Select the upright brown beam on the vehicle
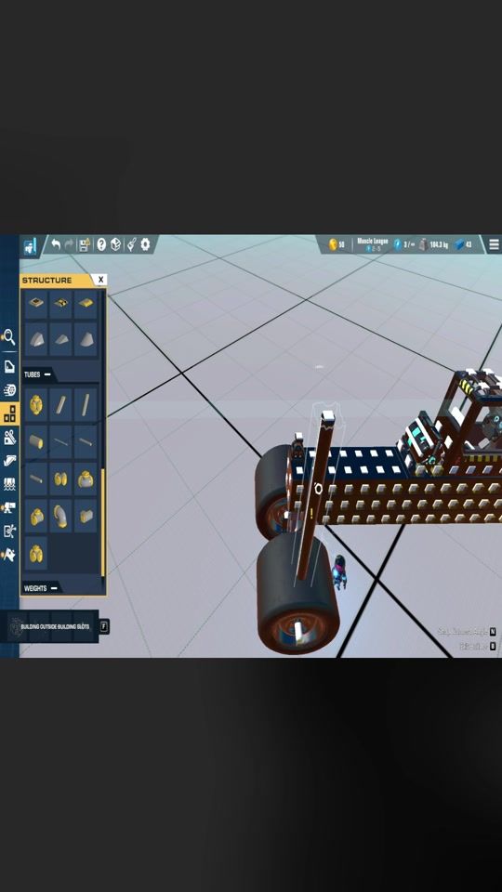The width and height of the screenshot is (502, 892). (316, 493)
